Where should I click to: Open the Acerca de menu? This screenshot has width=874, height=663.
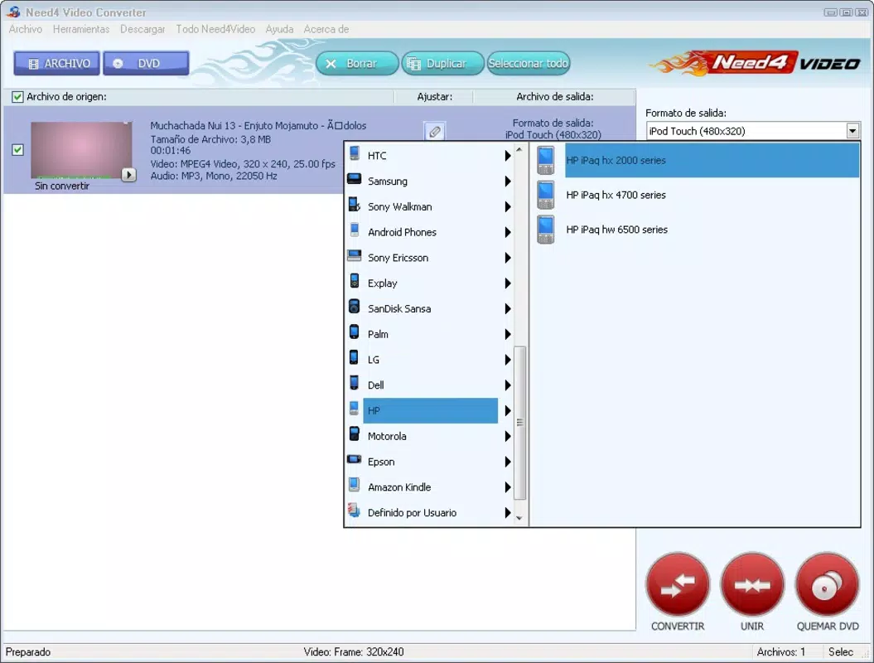[326, 29]
